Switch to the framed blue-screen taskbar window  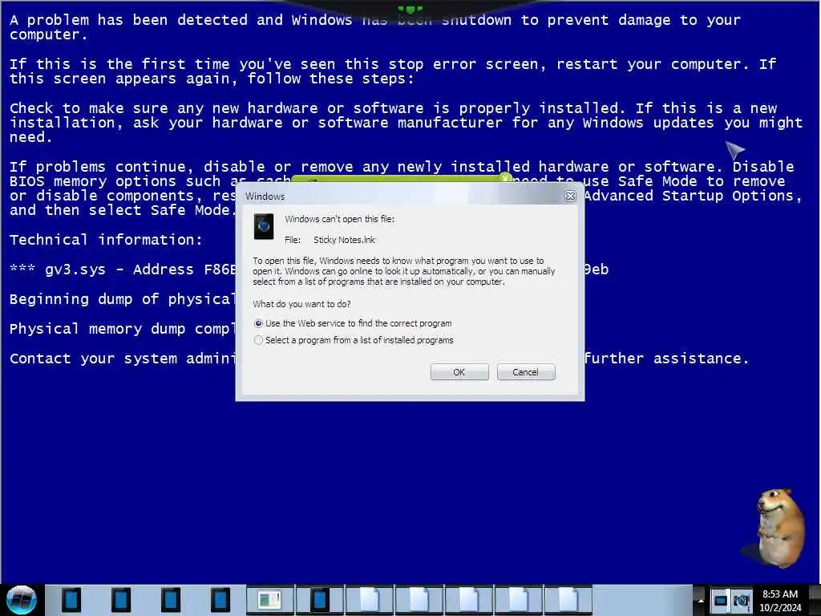pos(319,600)
